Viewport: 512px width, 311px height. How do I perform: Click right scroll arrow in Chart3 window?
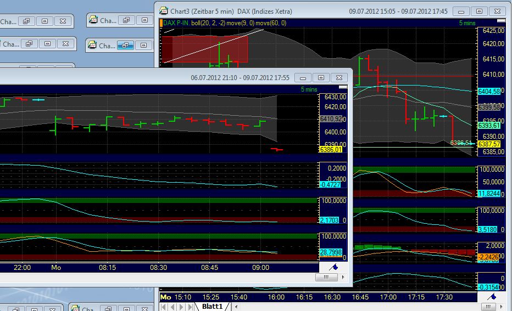tap(502, 307)
